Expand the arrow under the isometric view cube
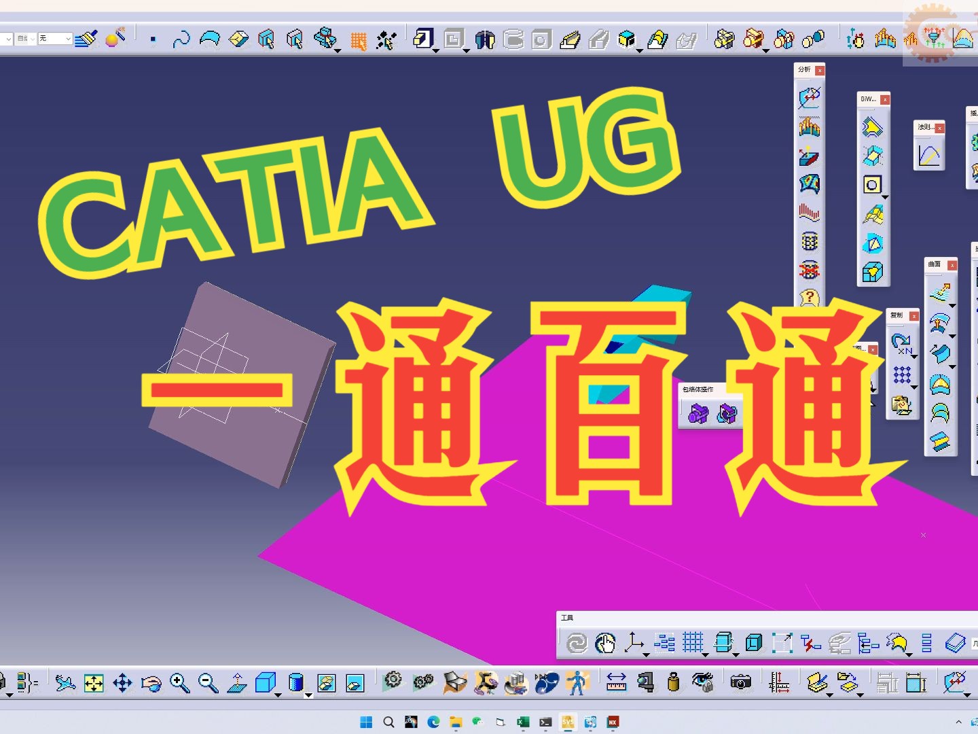Viewport: 978px width, 734px height. (278, 695)
